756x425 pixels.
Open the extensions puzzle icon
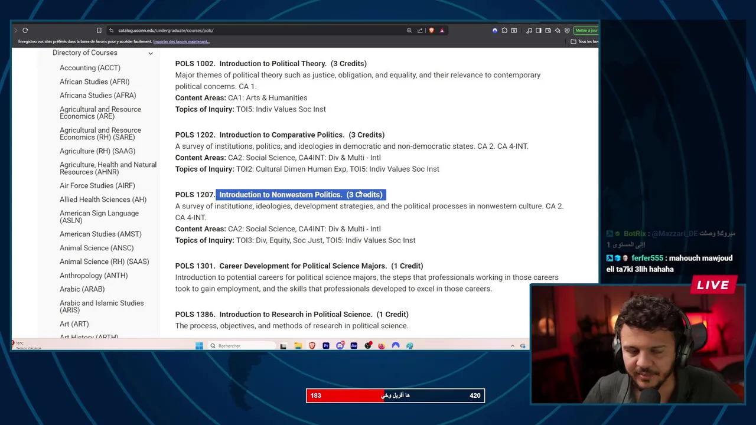[504, 30]
